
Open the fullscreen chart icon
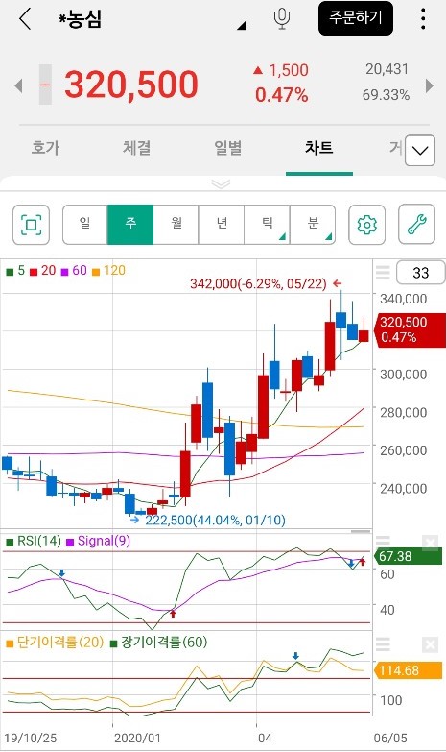31,225
